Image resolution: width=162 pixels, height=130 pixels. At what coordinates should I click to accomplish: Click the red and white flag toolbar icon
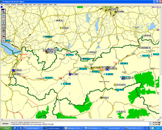tap(4, 37)
